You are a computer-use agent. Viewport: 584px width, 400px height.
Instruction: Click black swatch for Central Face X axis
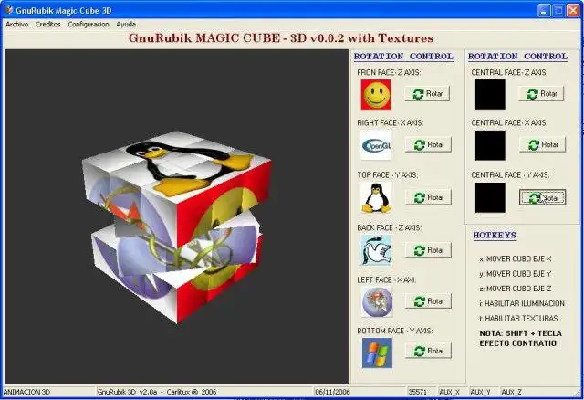click(490, 145)
